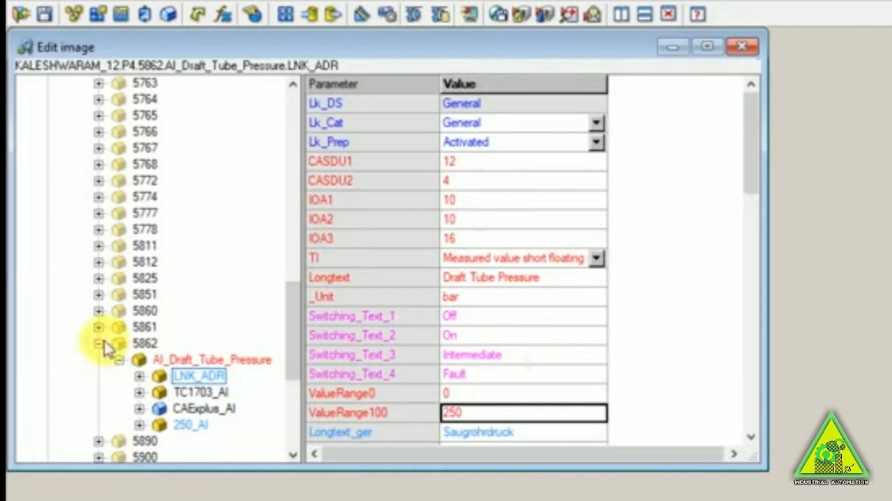Click the tree panel scroll down arrow
This screenshot has height=501, width=892.
pos(293,455)
